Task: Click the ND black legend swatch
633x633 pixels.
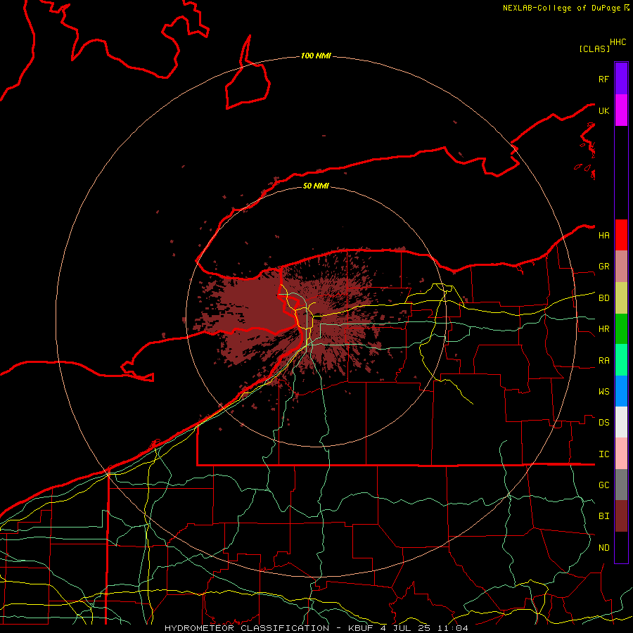Action: tap(621, 547)
